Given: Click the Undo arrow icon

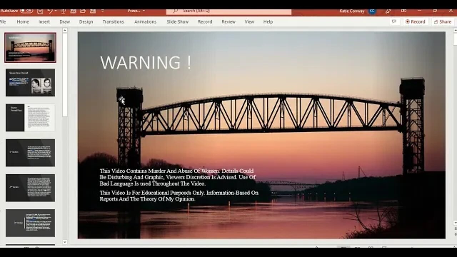Looking at the screenshot, I should (x=50, y=11).
